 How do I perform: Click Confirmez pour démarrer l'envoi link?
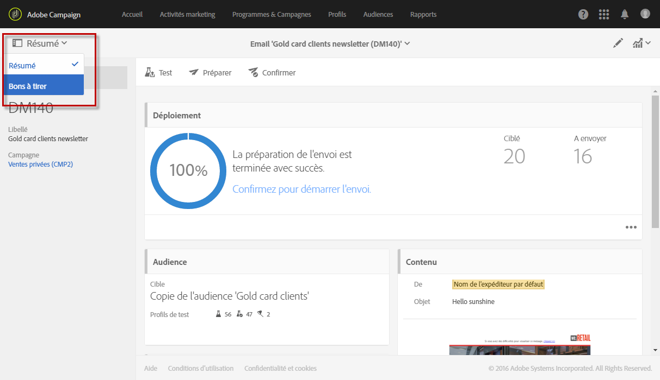tap(301, 189)
